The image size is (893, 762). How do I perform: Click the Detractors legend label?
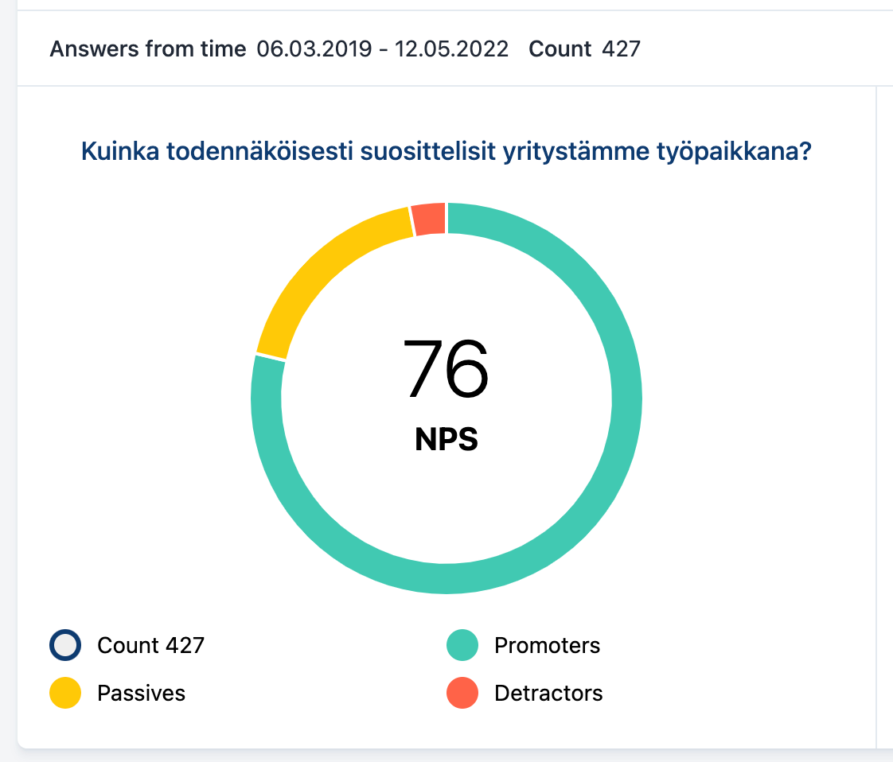pyautogui.click(x=548, y=693)
